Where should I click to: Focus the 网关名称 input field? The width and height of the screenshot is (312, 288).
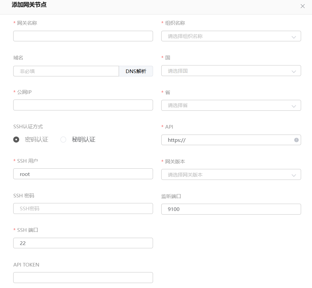click(83, 36)
